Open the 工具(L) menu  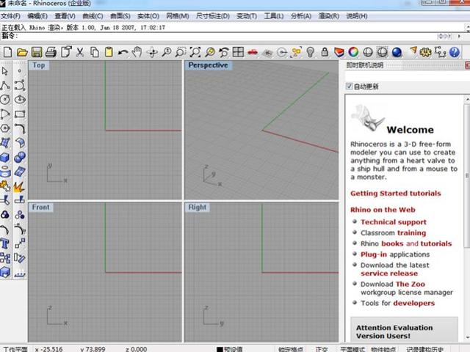coord(274,16)
